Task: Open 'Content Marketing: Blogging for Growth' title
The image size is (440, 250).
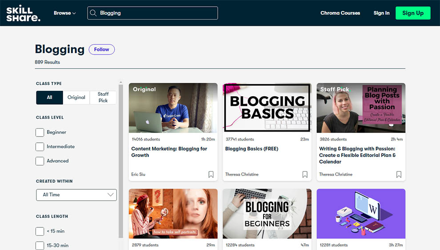Action: pos(169,152)
